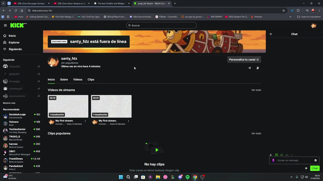
Task: Click the purple microphone icon in chat box
Action: (x=273, y=160)
